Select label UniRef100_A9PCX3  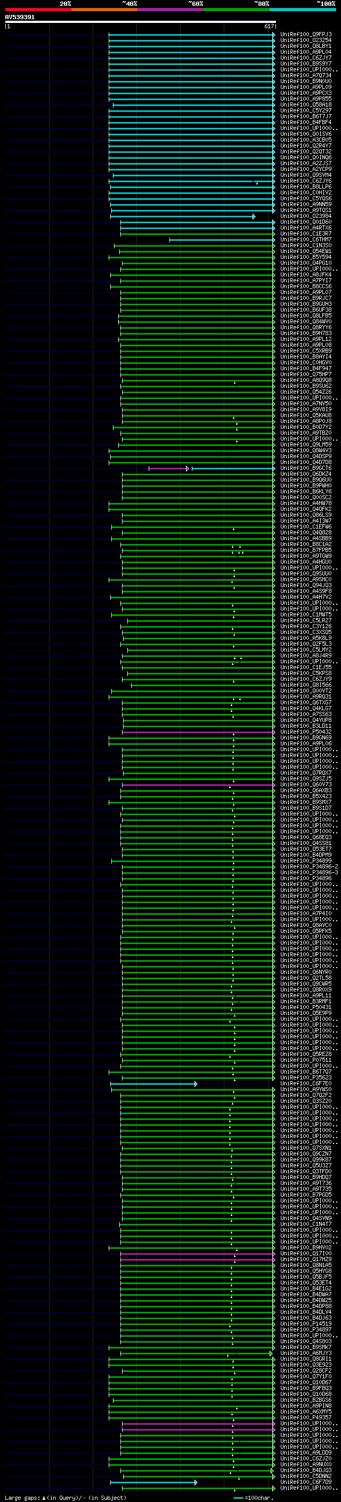click(305, 93)
